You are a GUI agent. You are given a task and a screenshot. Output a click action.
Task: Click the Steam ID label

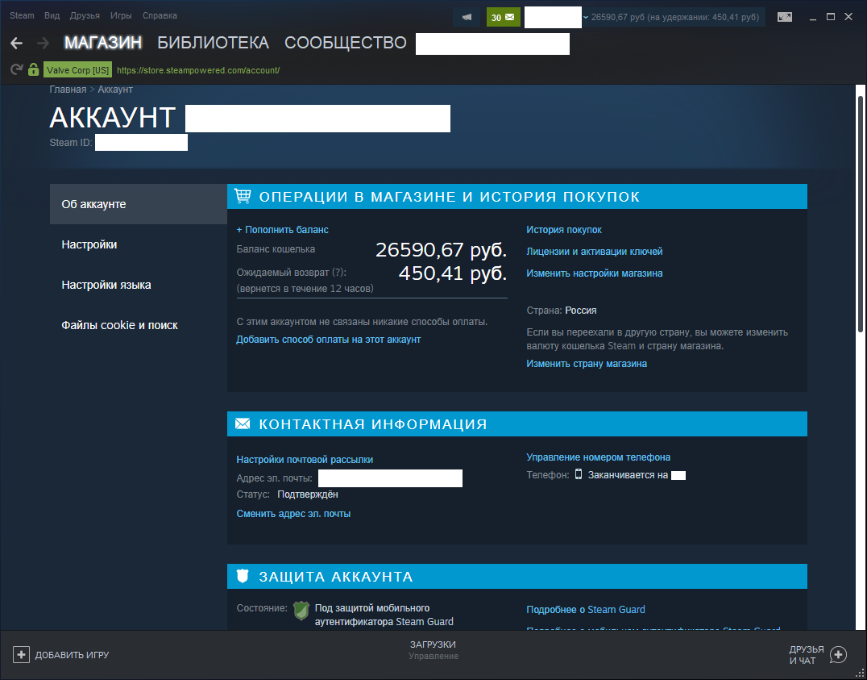71,142
